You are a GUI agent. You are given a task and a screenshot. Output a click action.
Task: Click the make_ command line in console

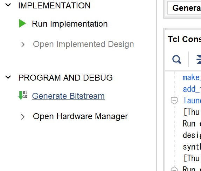192,78
